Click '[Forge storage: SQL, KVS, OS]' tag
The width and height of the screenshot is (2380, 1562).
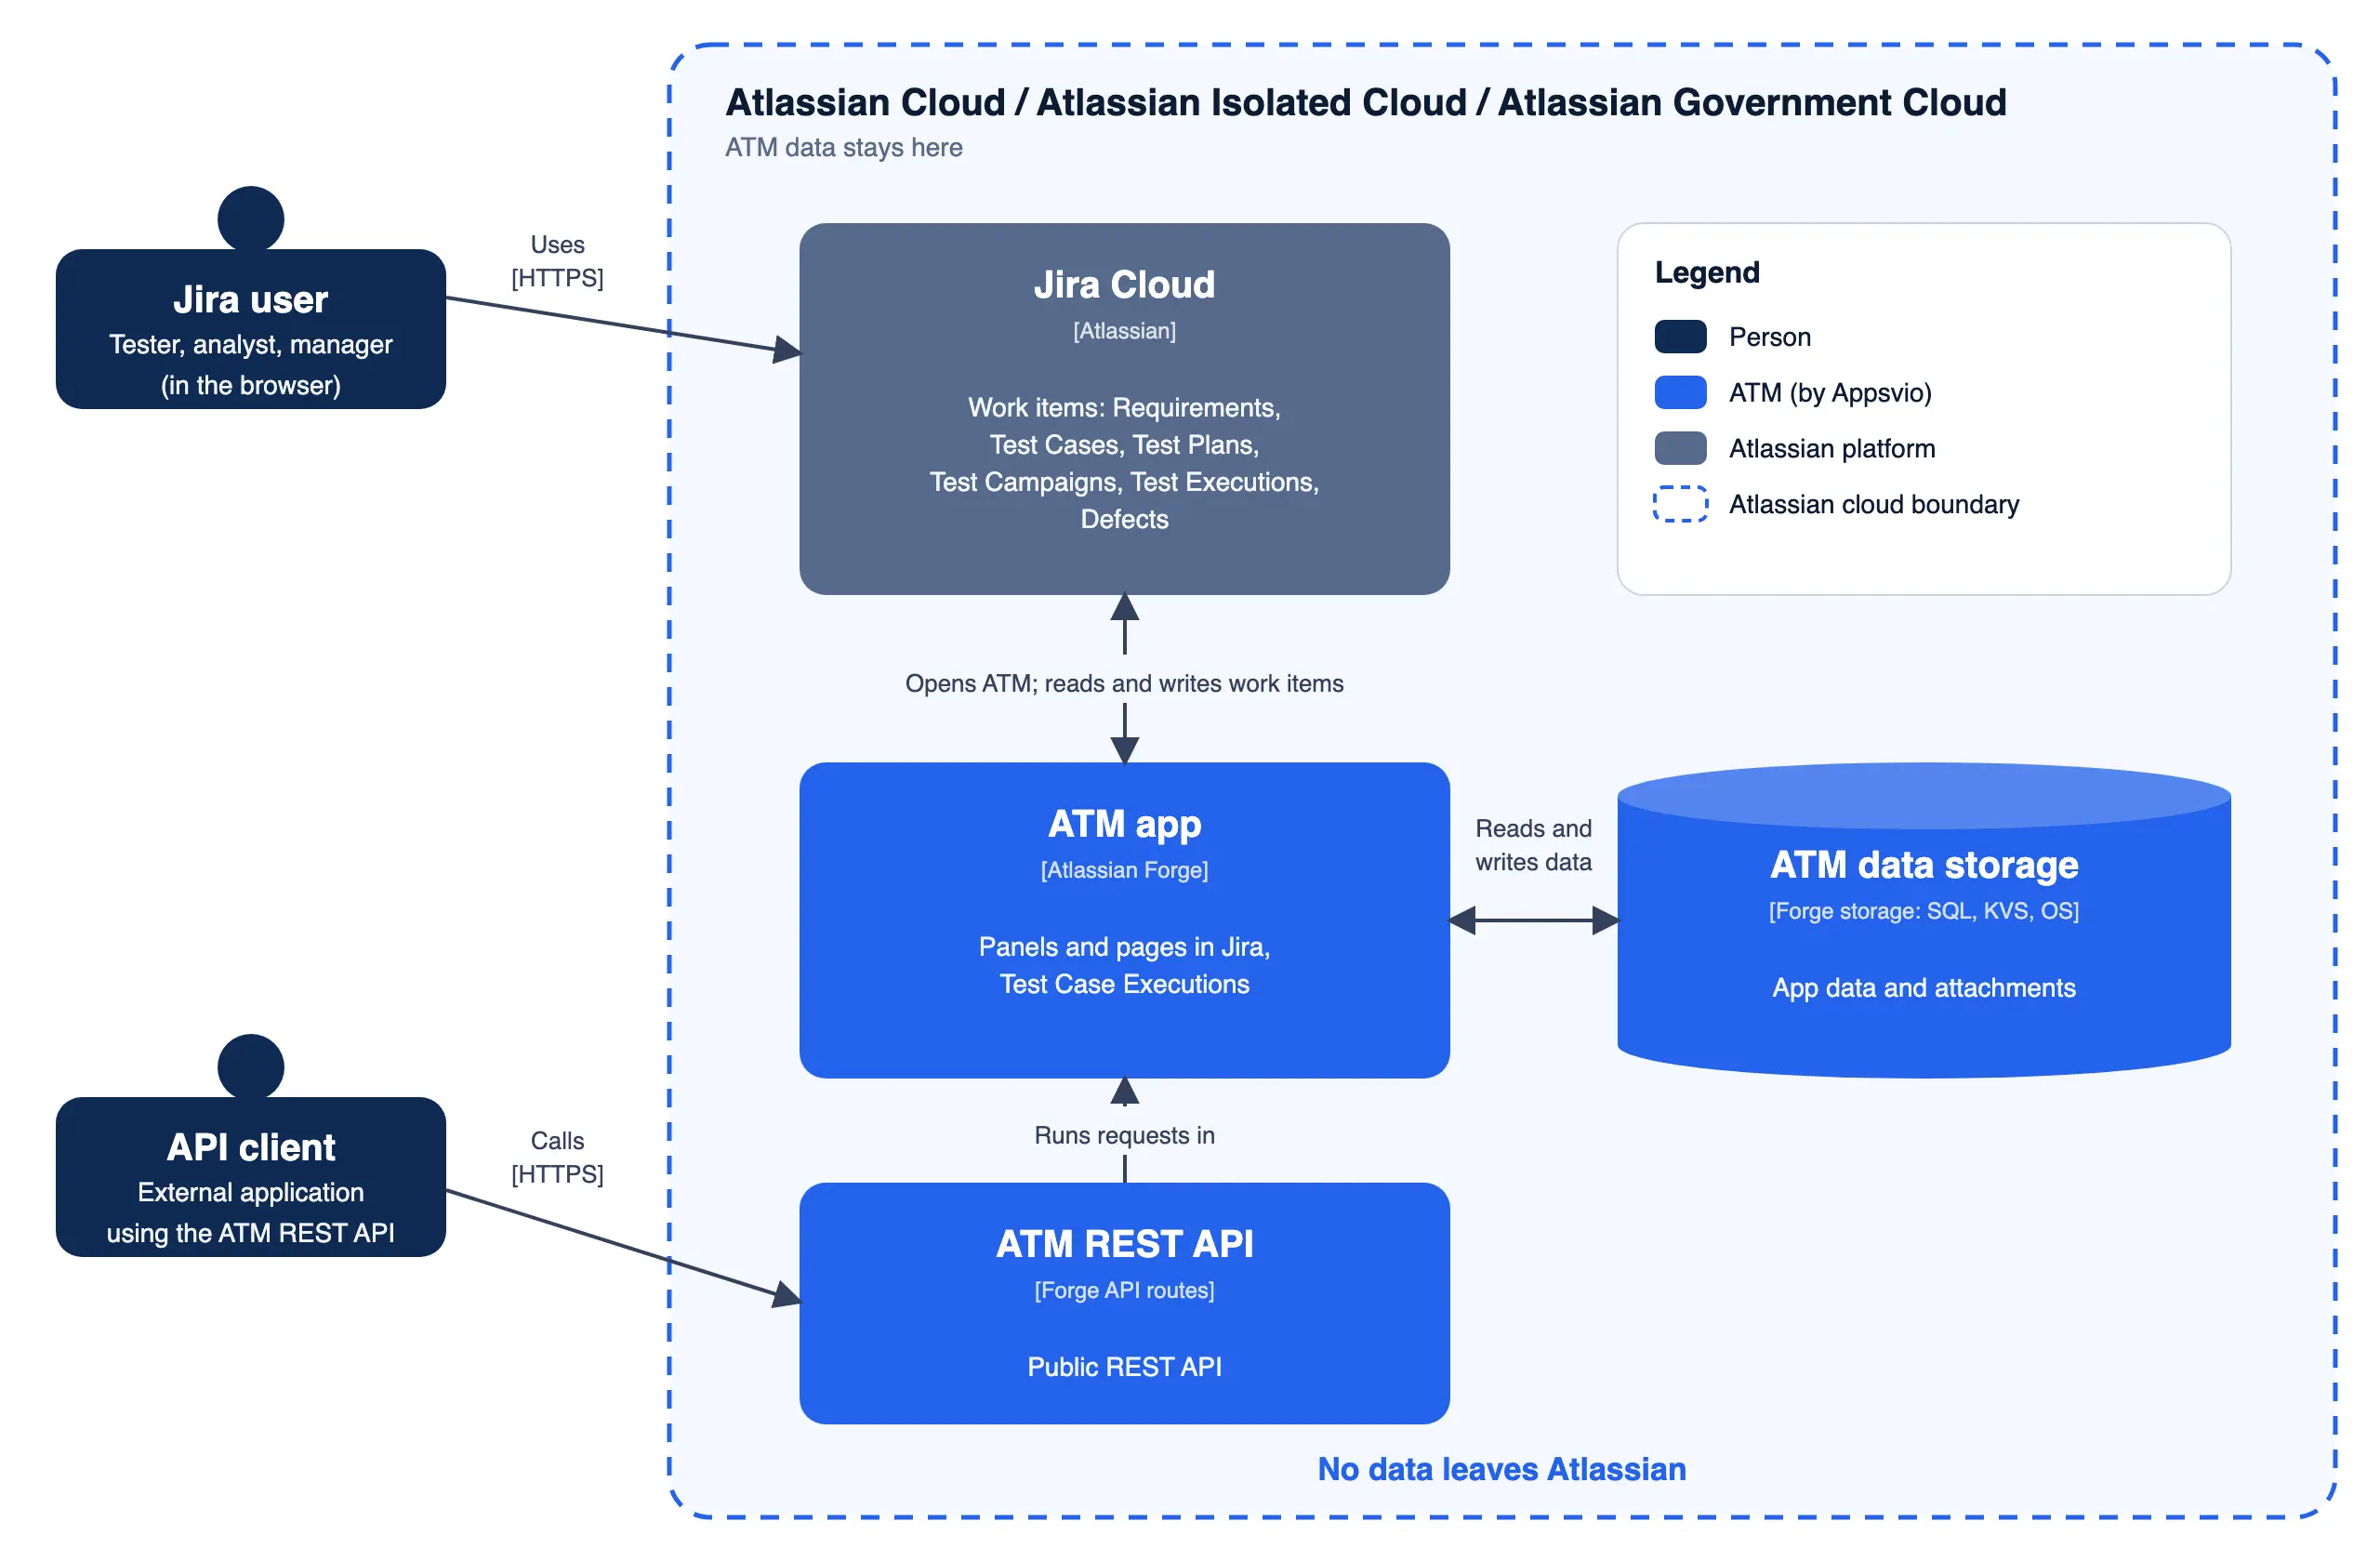coord(1924,911)
